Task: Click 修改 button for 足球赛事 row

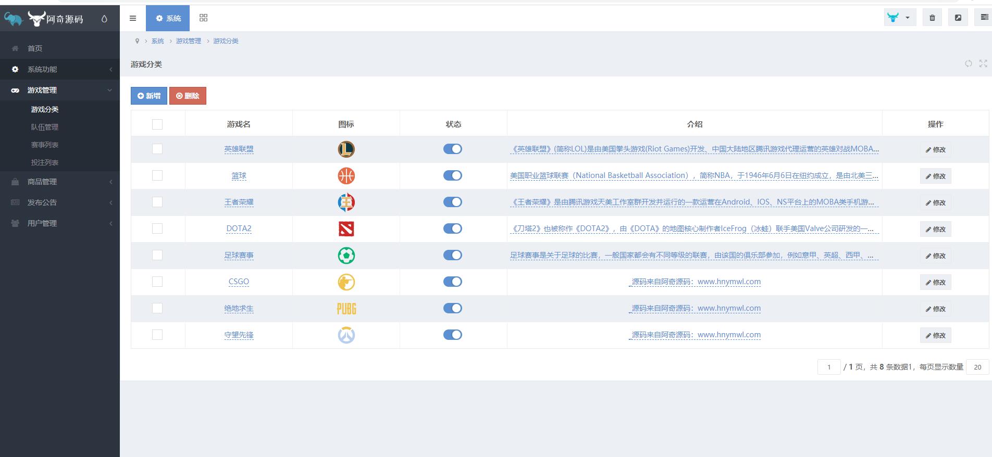Action: [x=935, y=256]
